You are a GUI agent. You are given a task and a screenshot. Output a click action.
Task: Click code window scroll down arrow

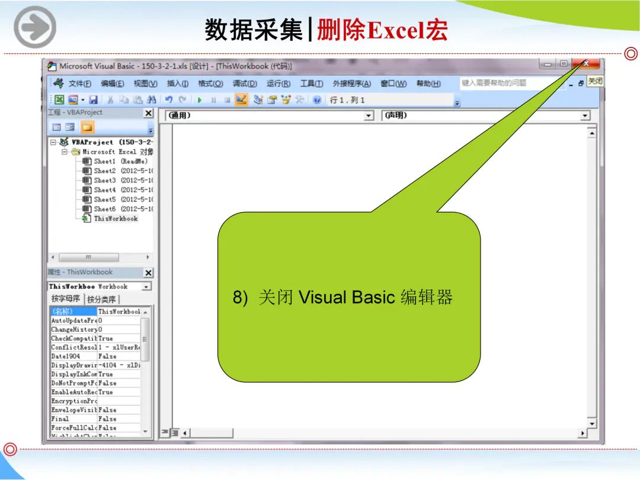[x=592, y=424]
